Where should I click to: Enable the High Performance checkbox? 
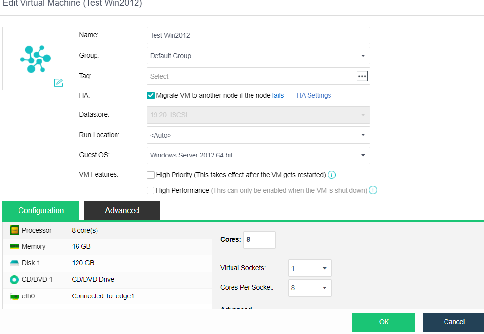tap(151, 190)
